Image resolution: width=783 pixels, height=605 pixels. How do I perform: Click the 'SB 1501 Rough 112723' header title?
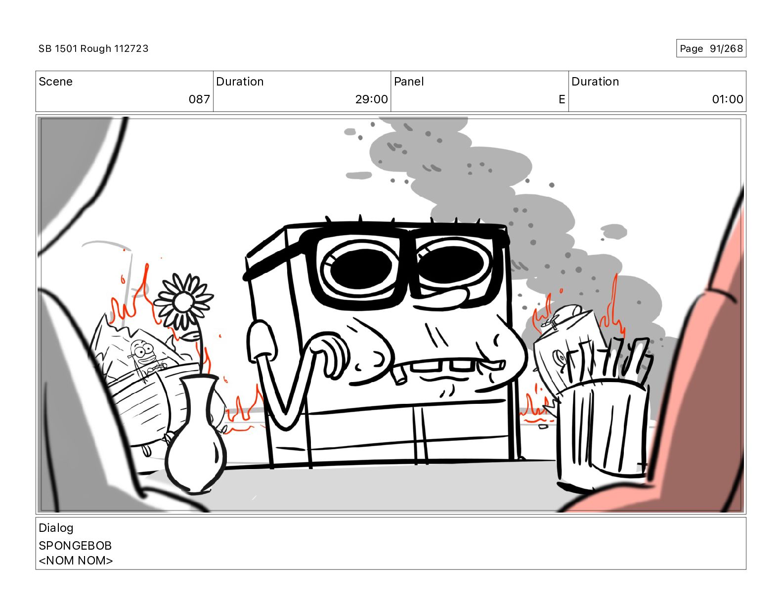[x=93, y=48]
